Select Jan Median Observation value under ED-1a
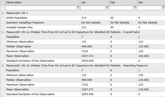165x97 pixels. click(87, 47)
